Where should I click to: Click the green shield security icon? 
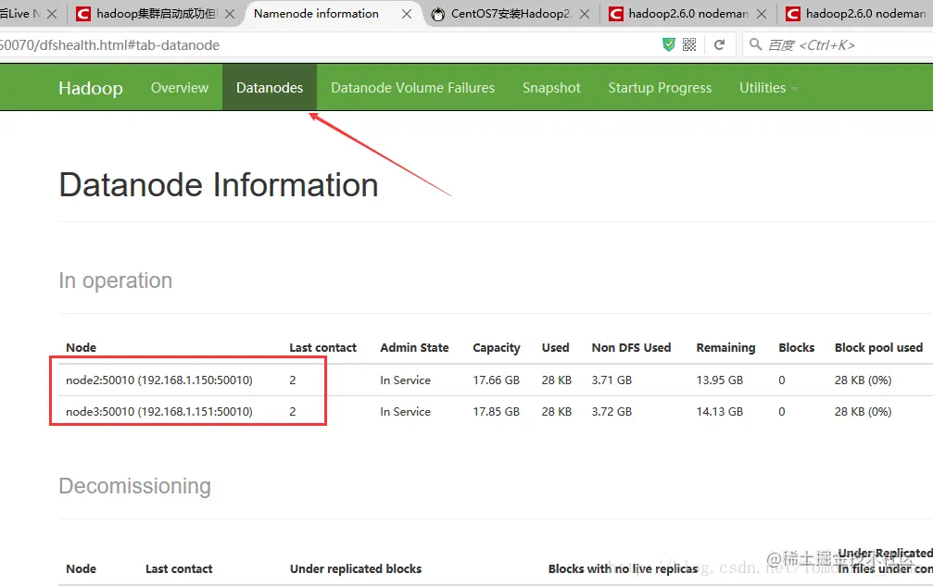pyautogui.click(x=669, y=44)
